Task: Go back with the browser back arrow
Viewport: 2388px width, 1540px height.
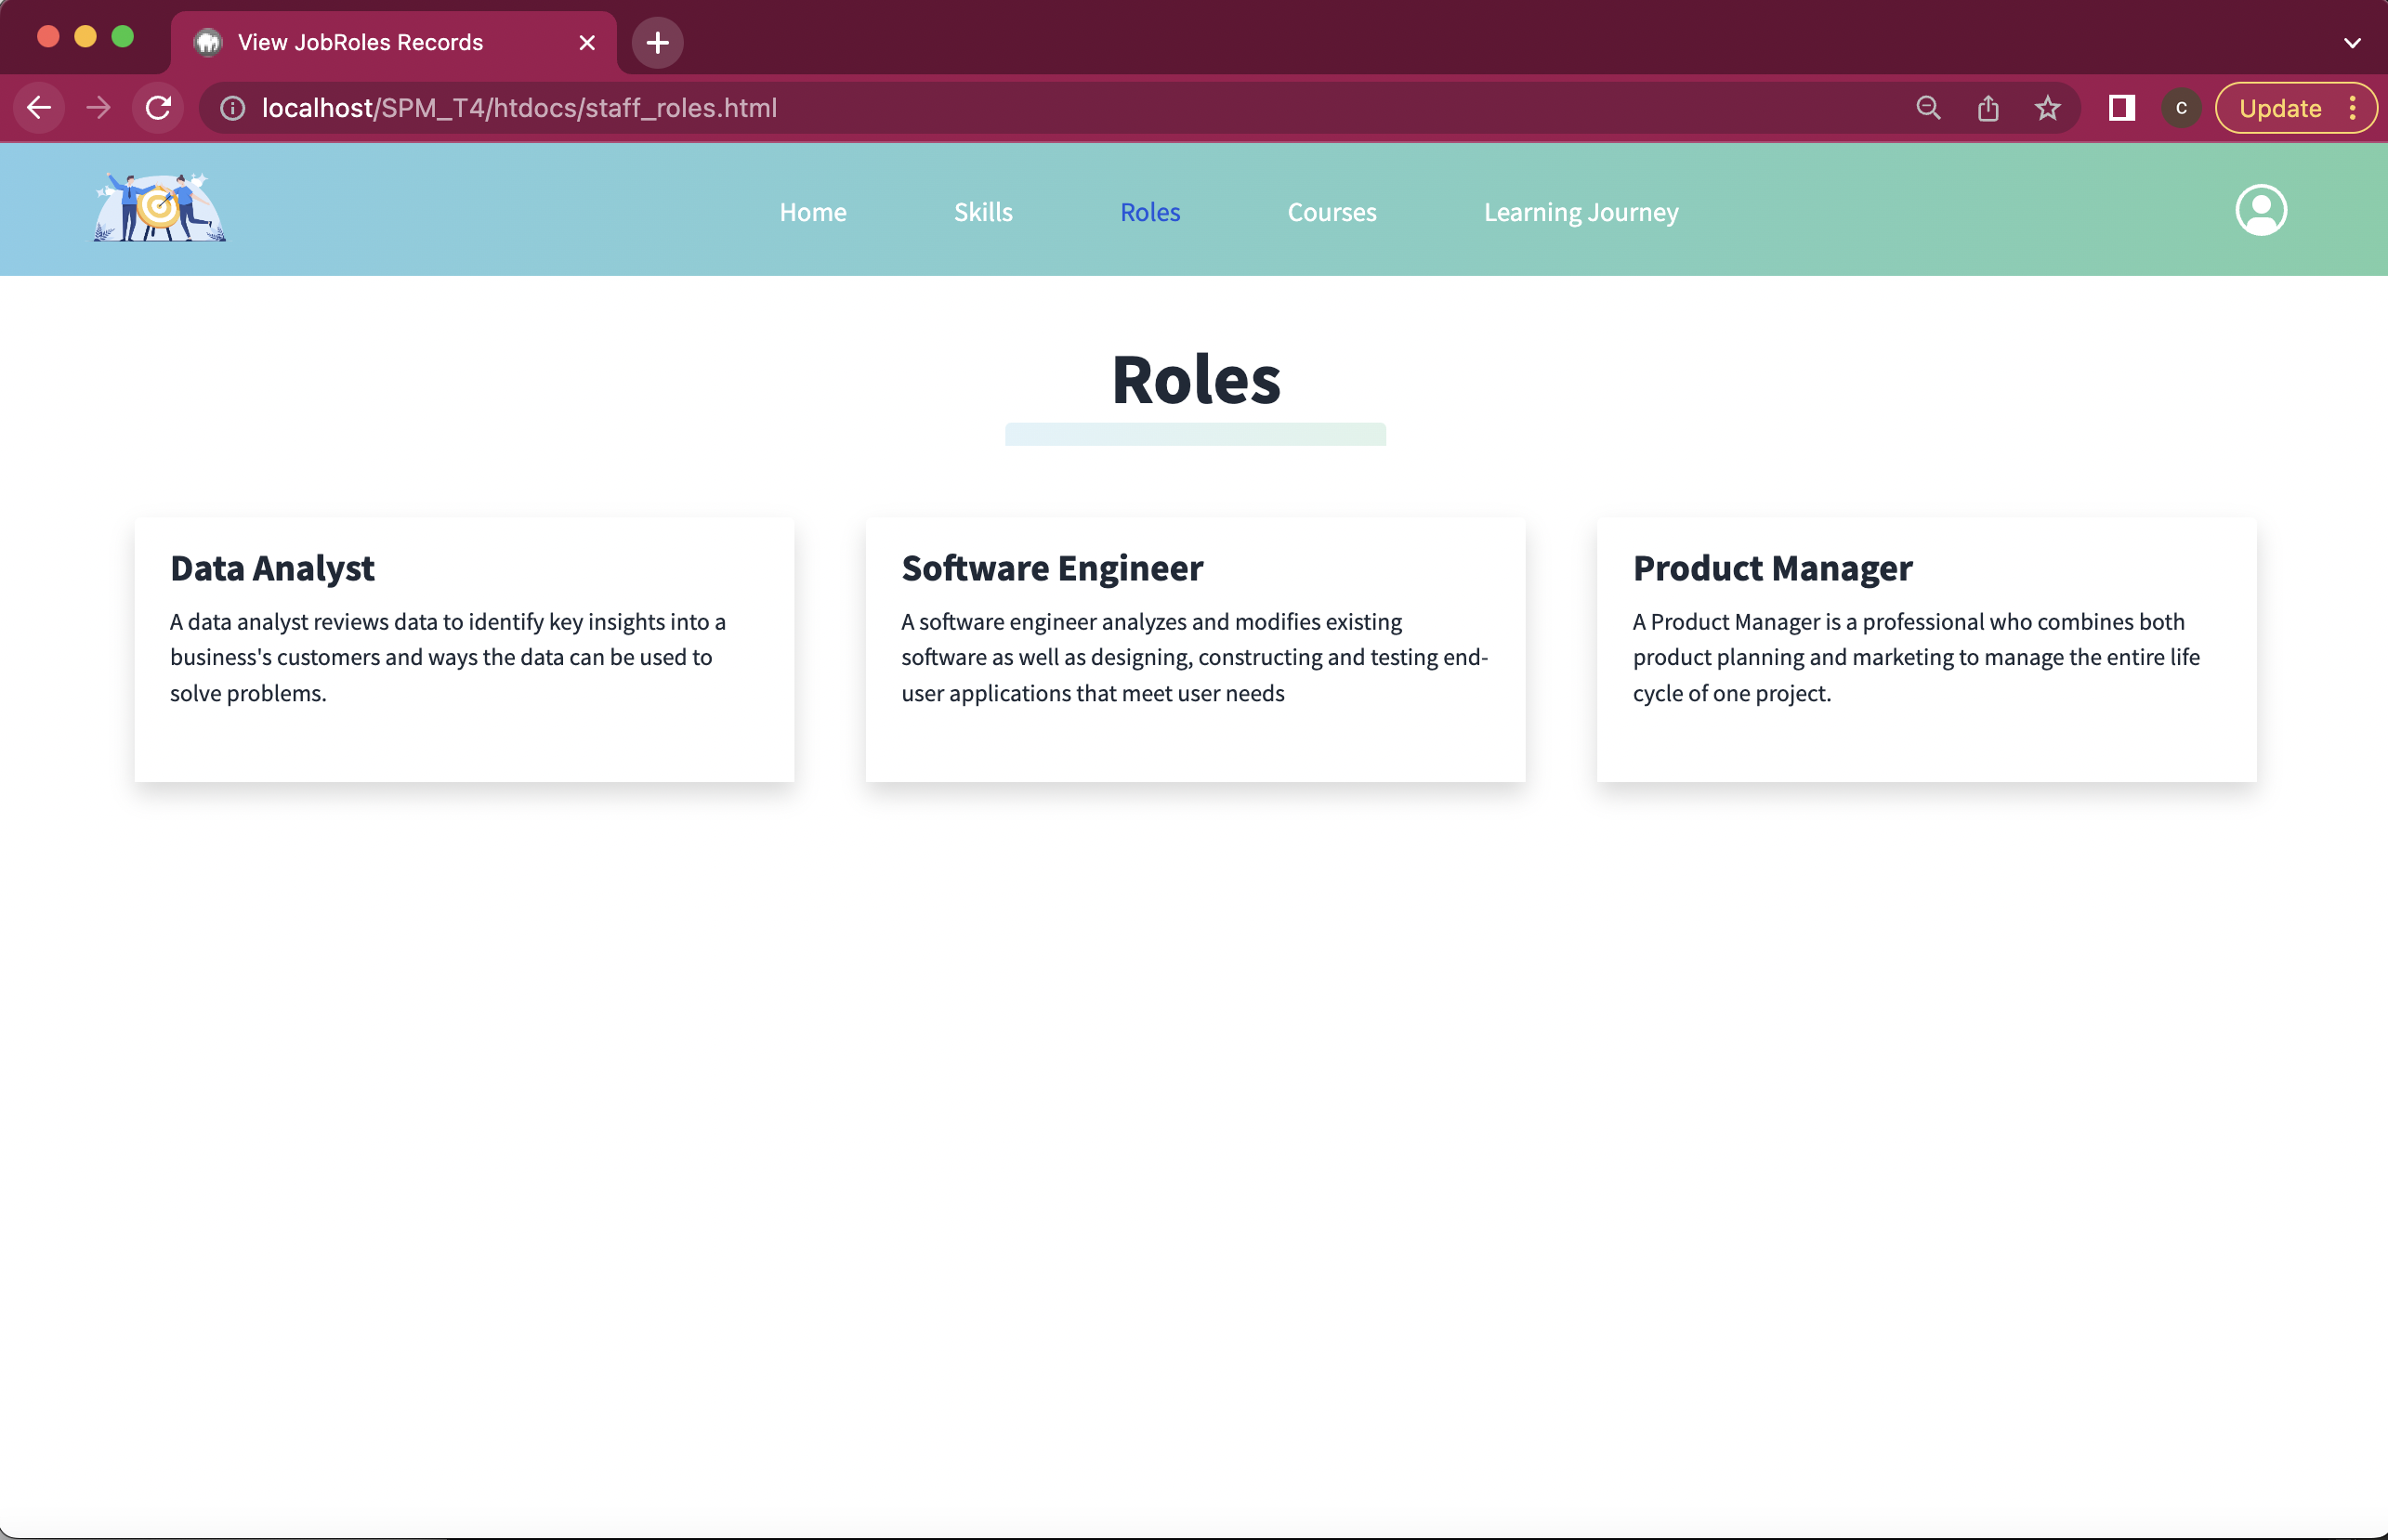Action: tap(39, 108)
